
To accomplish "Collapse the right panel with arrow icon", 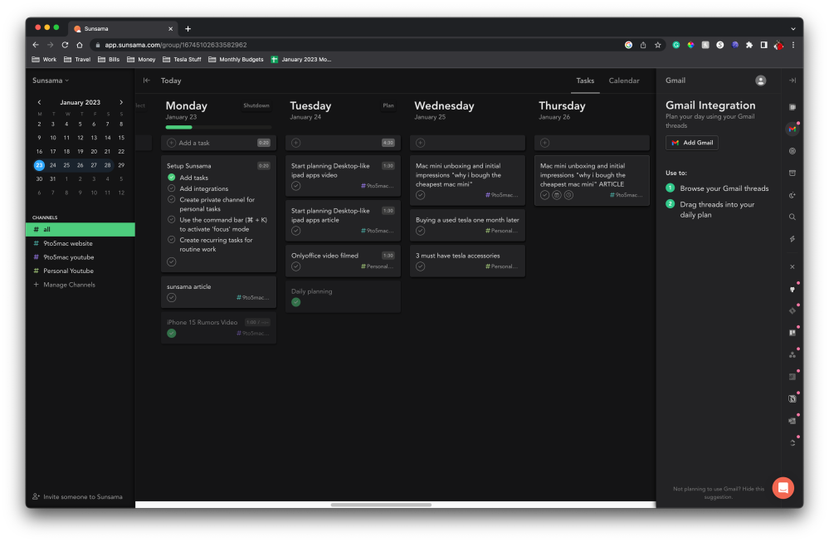I will pyautogui.click(x=792, y=81).
